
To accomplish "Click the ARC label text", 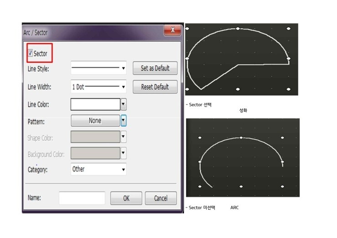I will [x=235, y=208].
